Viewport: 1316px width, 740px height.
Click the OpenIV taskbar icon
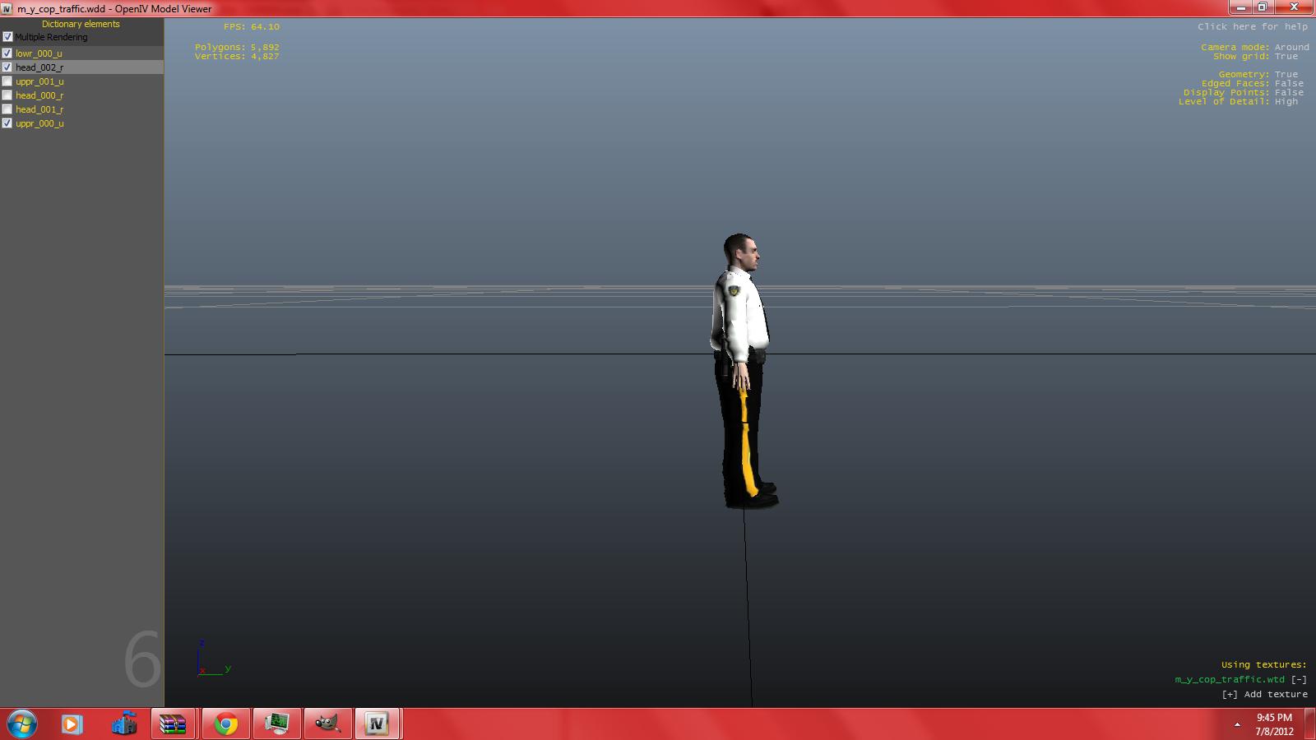coord(378,724)
